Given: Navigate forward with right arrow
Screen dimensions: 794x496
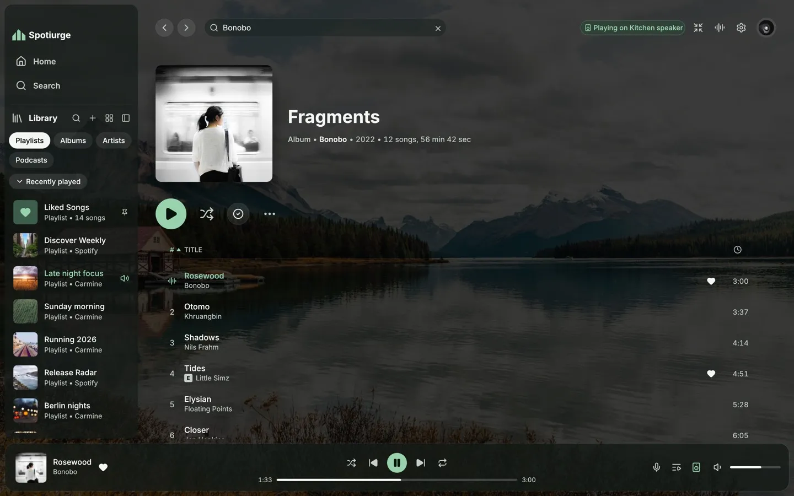Looking at the screenshot, I should 186,28.
